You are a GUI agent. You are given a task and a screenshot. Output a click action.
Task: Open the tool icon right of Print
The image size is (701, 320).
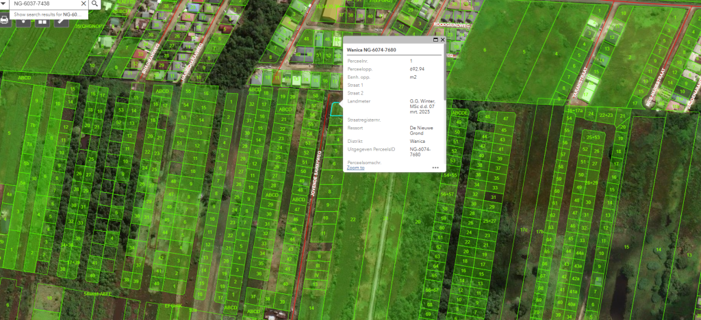pyautogui.click(x=24, y=21)
